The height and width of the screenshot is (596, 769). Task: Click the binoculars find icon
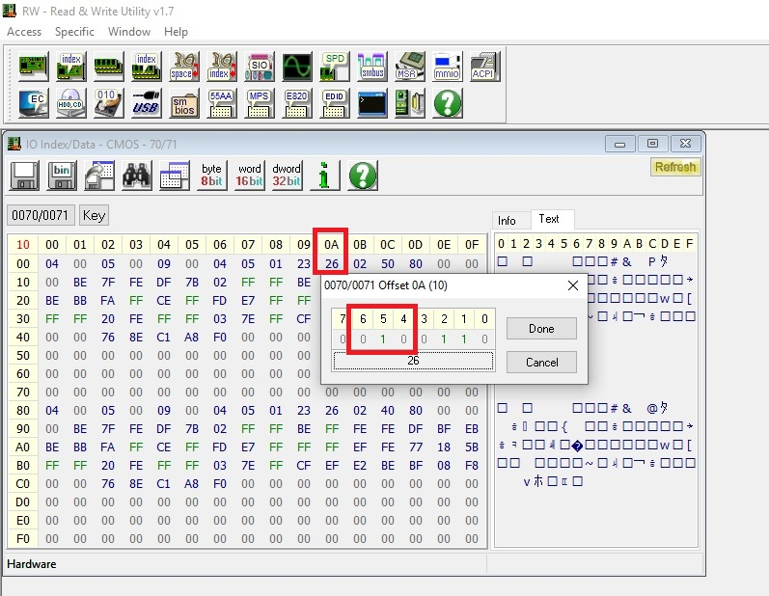click(x=137, y=175)
